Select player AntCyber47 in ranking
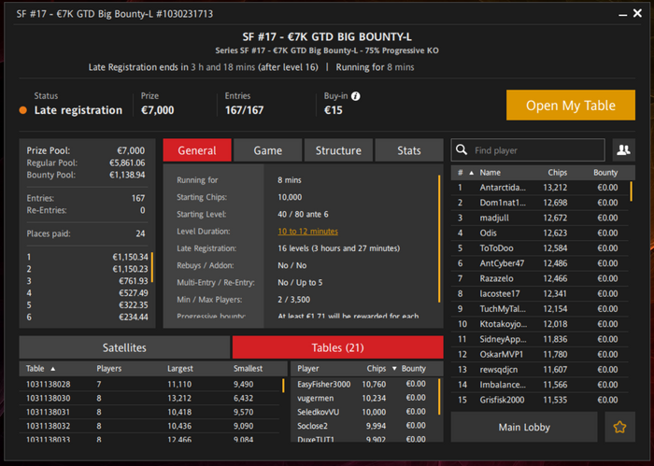 click(x=539, y=263)
